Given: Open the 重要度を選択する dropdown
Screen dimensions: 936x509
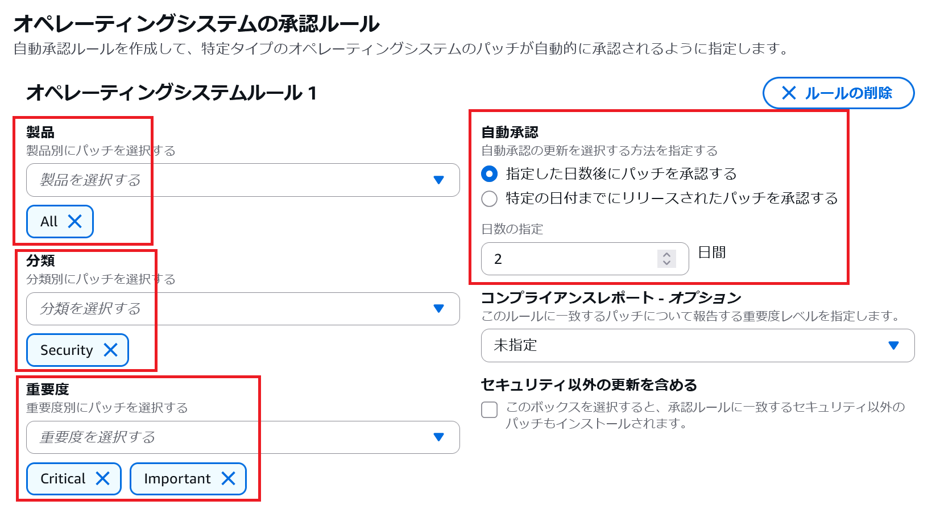Looking at the screenshot, I should tap(227, 437).
